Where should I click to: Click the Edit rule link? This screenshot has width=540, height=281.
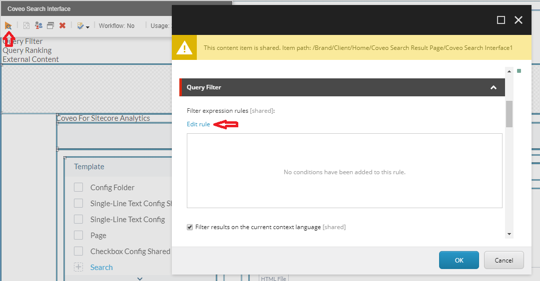pos(198,124)
